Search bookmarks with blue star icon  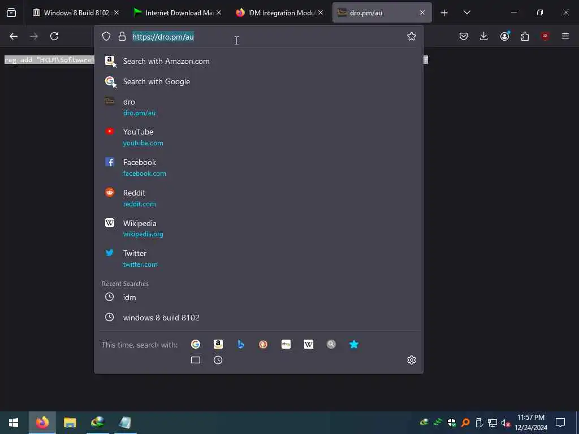(354, 344)
